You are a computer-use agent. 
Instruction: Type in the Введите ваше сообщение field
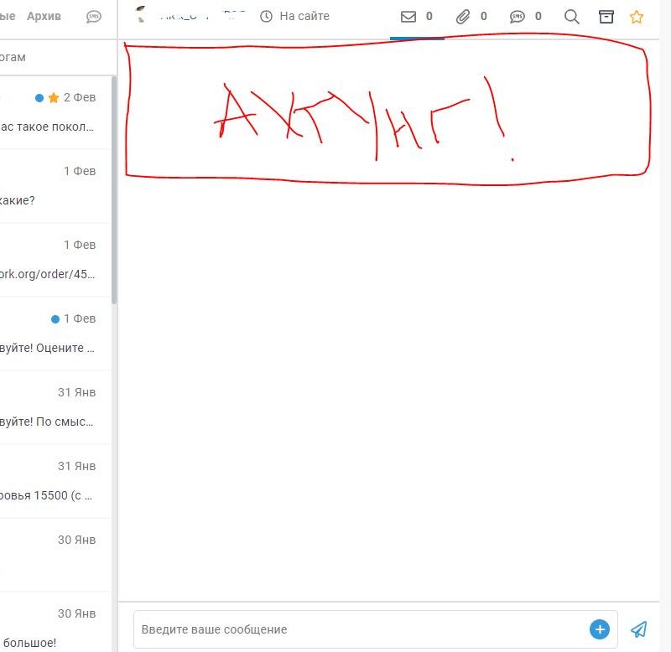(361, 629)
